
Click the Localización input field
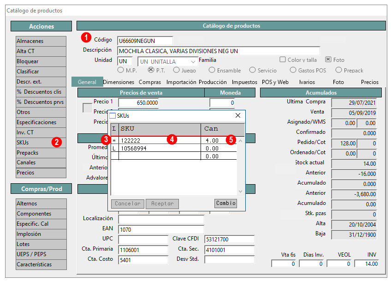pos(161,219)
